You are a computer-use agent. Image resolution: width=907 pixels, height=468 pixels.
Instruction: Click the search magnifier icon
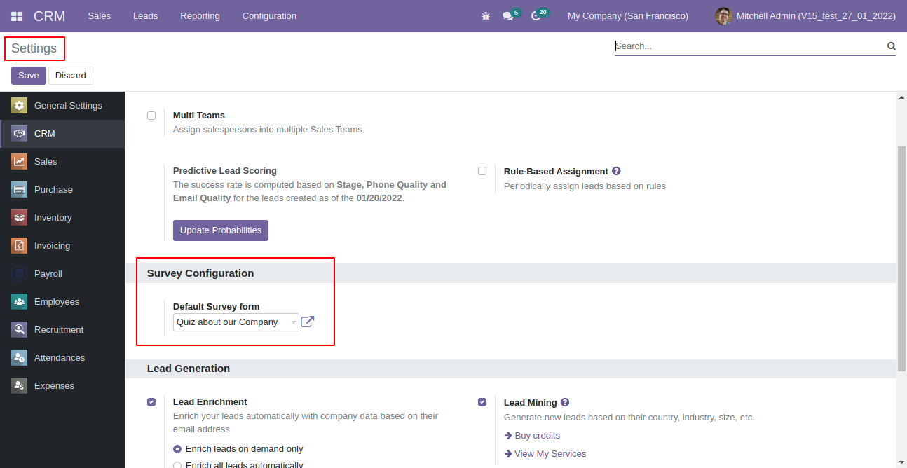[x=892, y=46]
